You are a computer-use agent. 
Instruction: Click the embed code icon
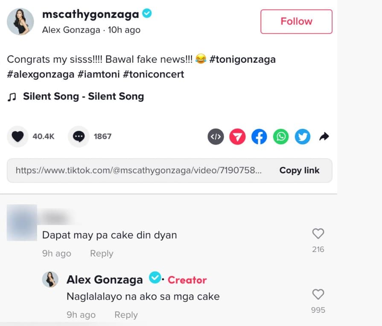216,137
